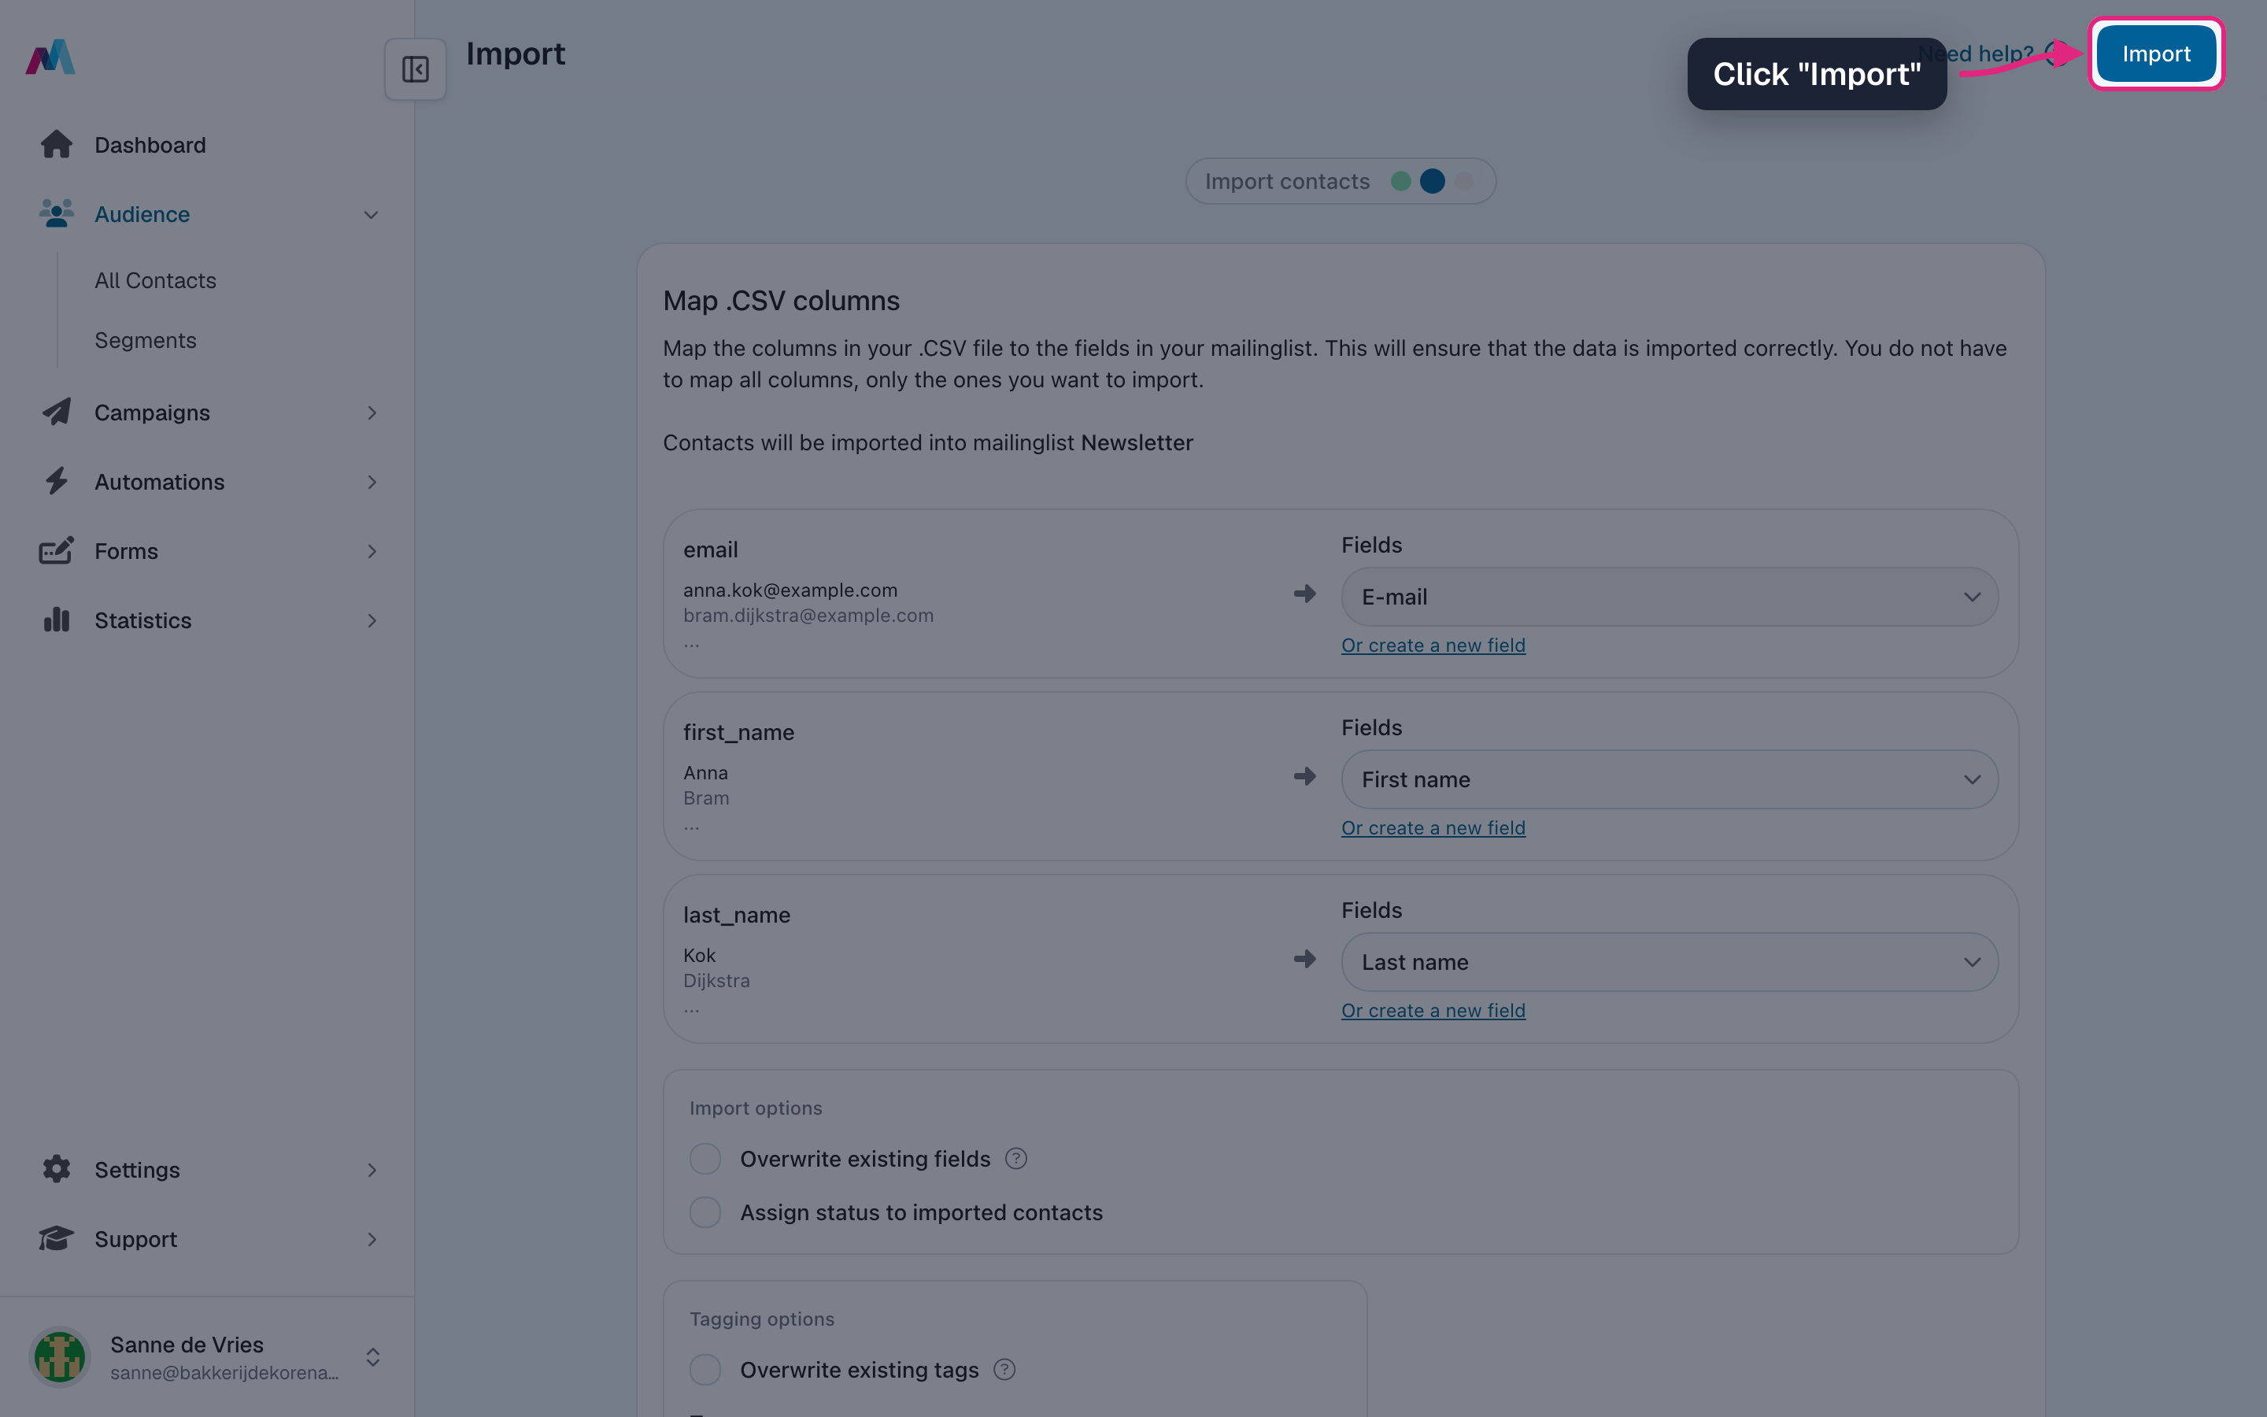Click the Audience people icon
Image resolution: width=2267 pixels, height=1417 pixels.
point(56,213)
